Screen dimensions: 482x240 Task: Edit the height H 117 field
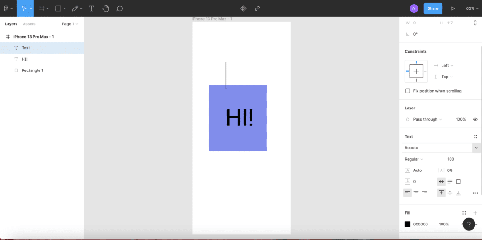tap(450, 23)
